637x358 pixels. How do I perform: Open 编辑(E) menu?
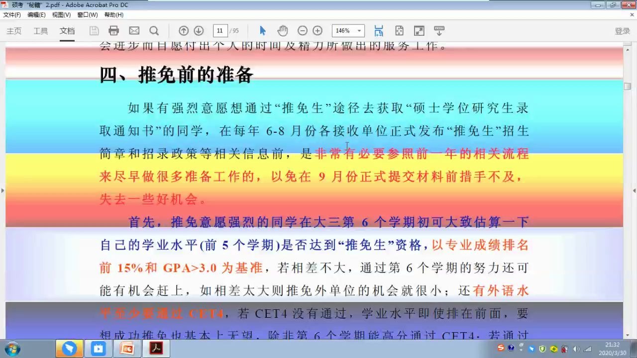point(36,15)
